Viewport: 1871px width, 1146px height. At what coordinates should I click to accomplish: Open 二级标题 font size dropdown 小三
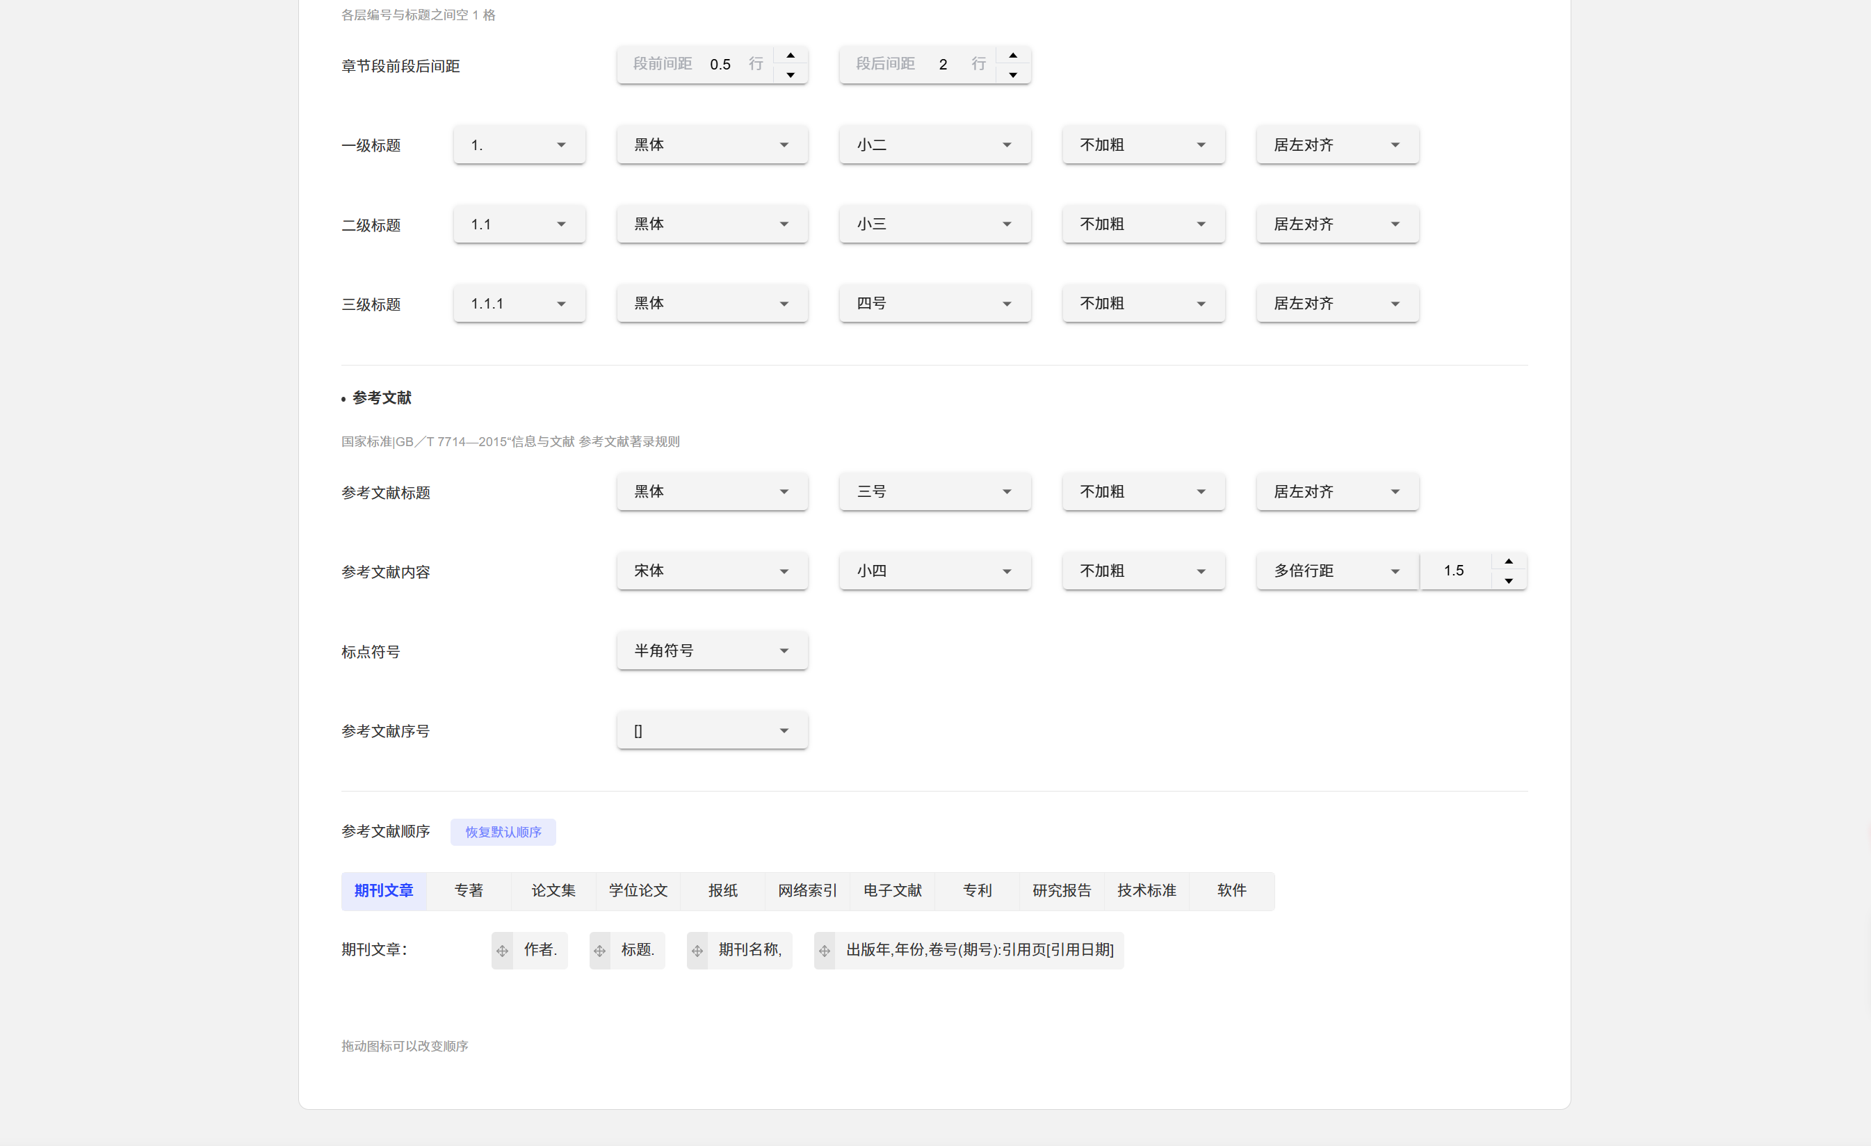coord(934,224)
